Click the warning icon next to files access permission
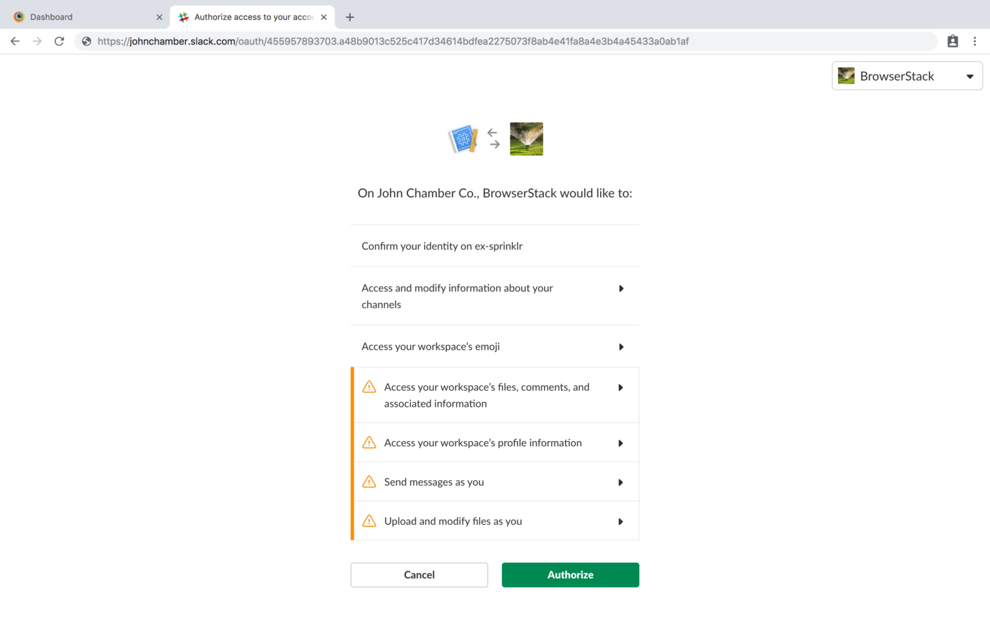 [369, 387]
